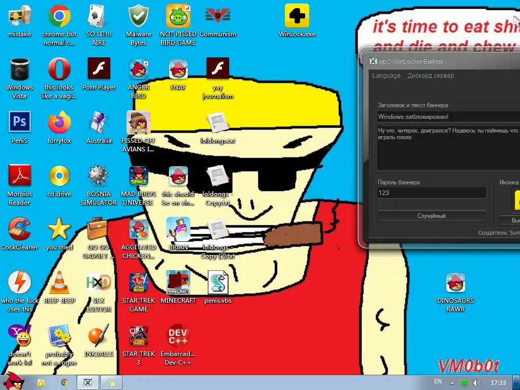The image size is (520, 390).
Task: Open the 'Дискорд сервер' menu
Action: click(x=431, y=76)
